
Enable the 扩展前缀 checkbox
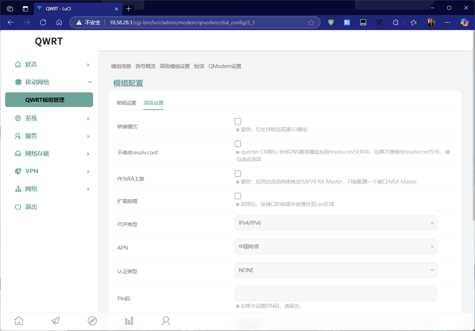tap(238, 196)
